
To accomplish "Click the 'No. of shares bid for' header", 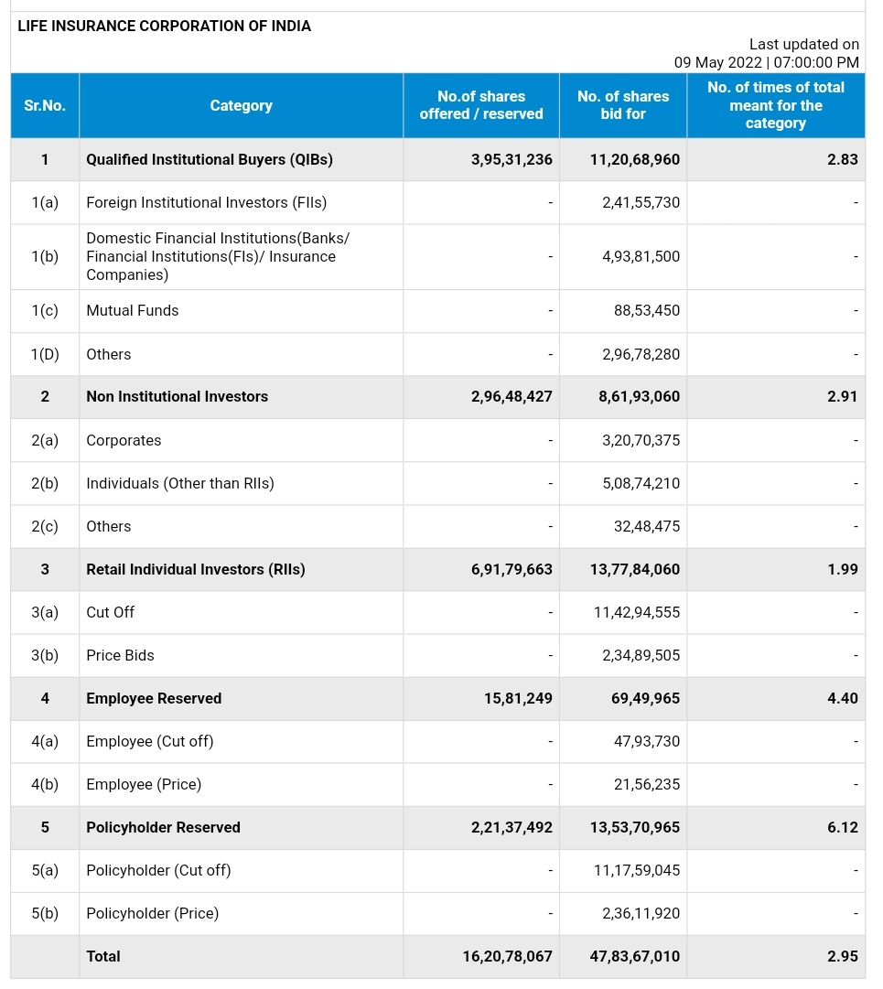I will pyautogui.click(x=623, y=105).
